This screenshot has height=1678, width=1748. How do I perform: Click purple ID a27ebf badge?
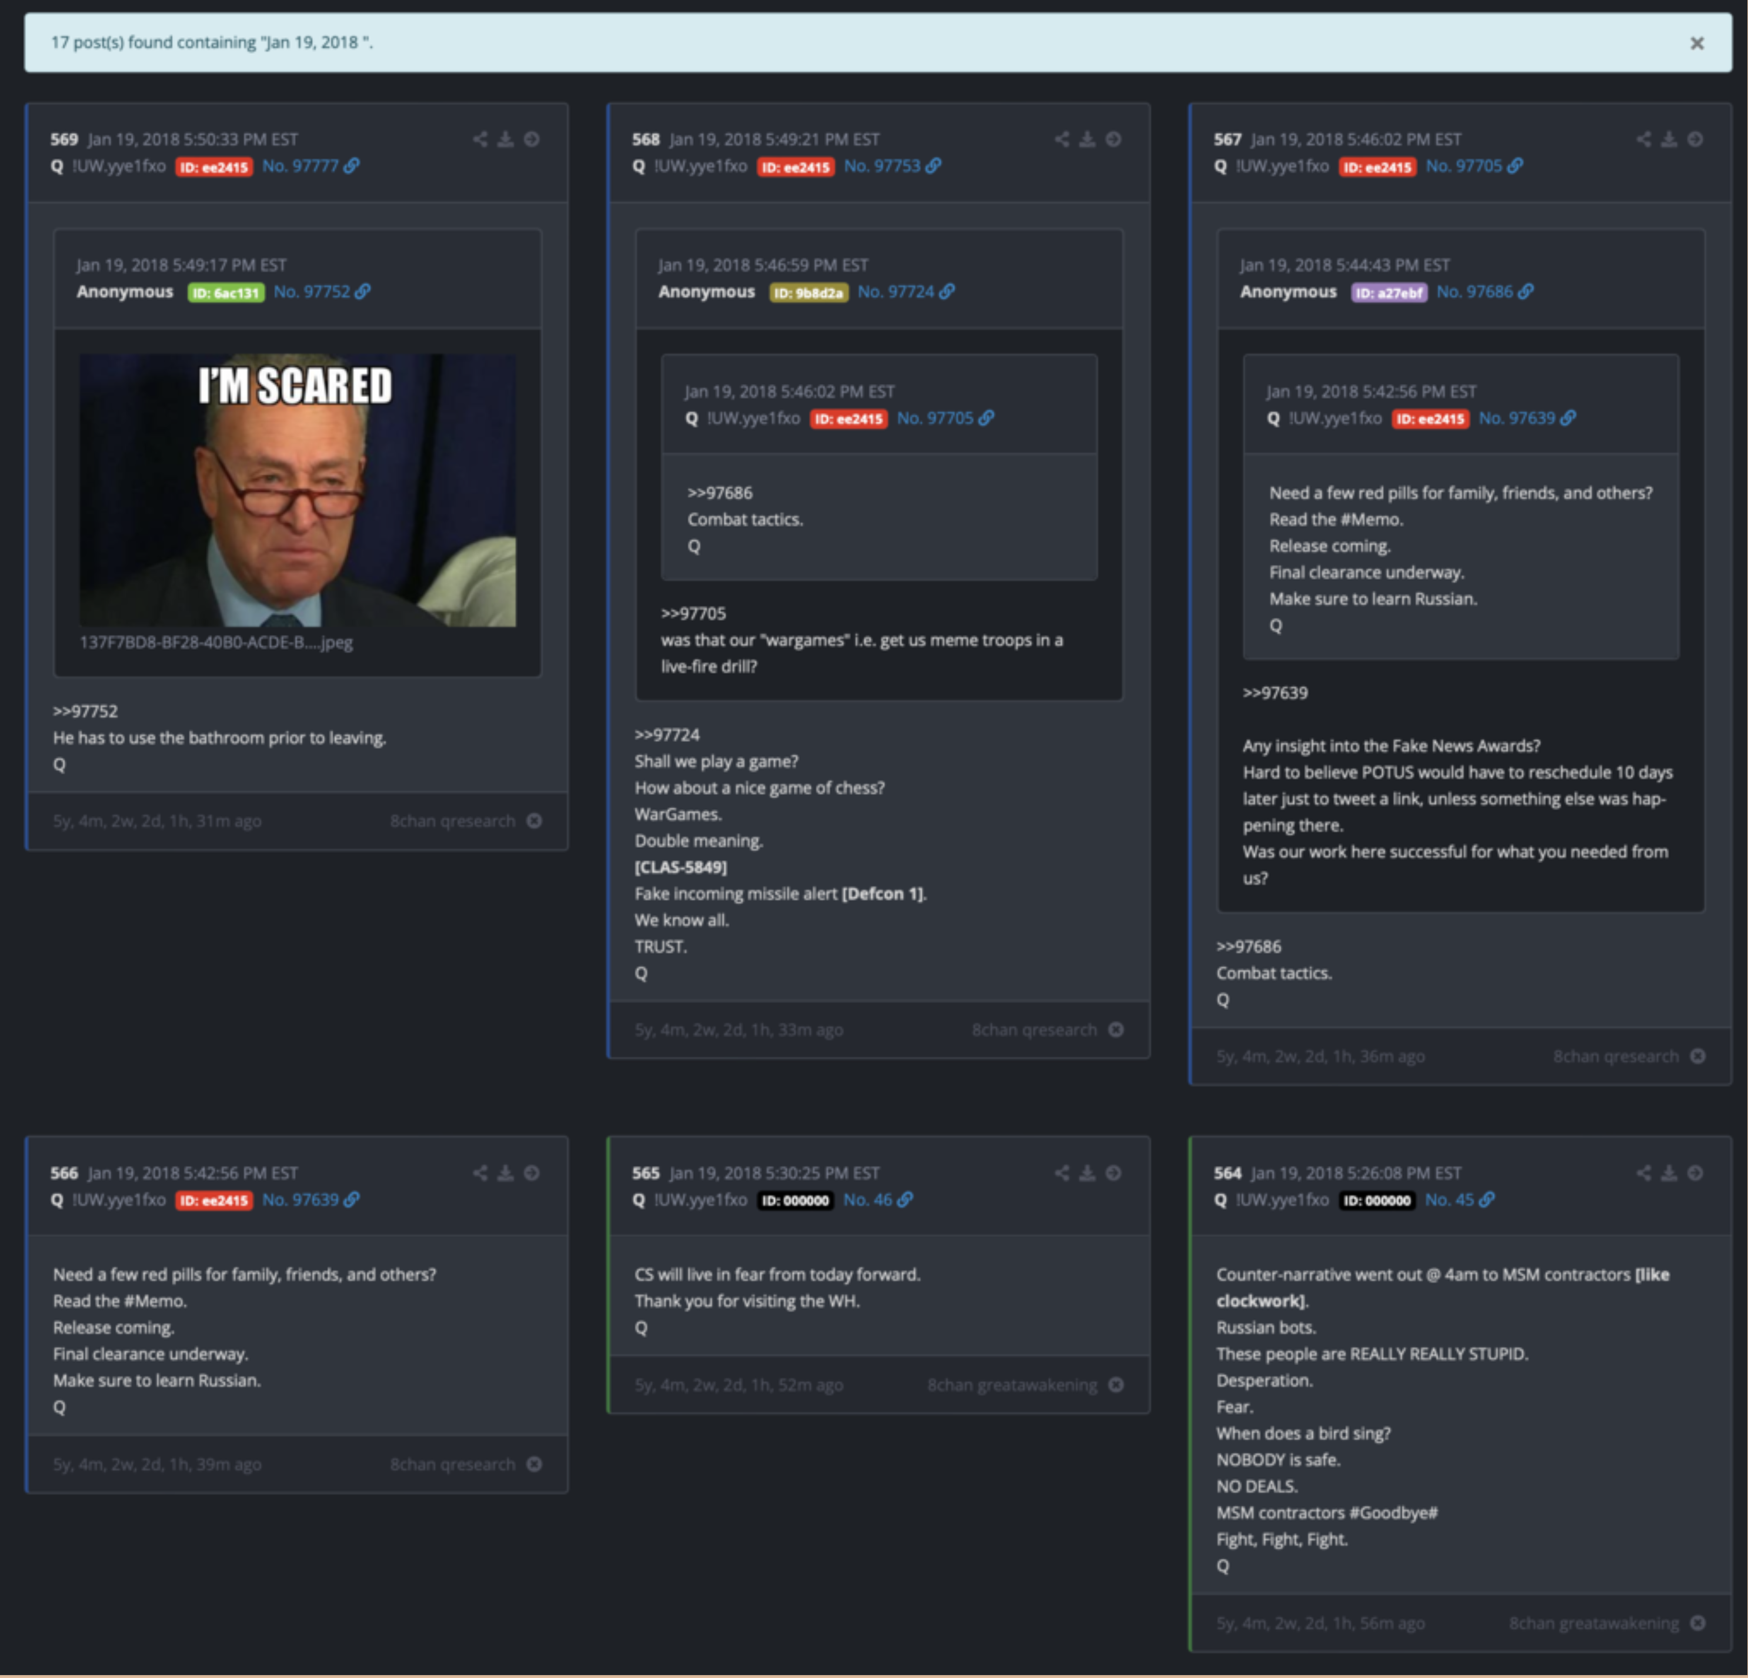coord(1389,292)
